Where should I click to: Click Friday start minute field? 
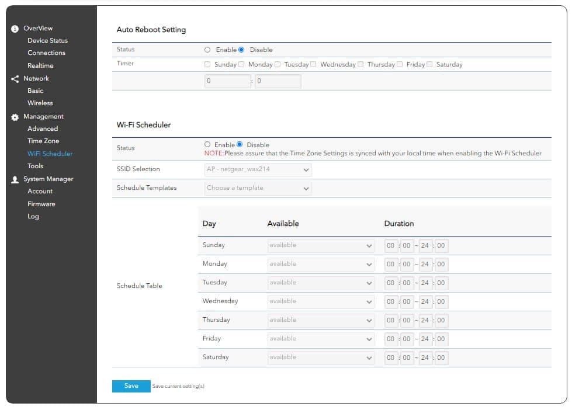pyautogui.click(x=407, y=339)
